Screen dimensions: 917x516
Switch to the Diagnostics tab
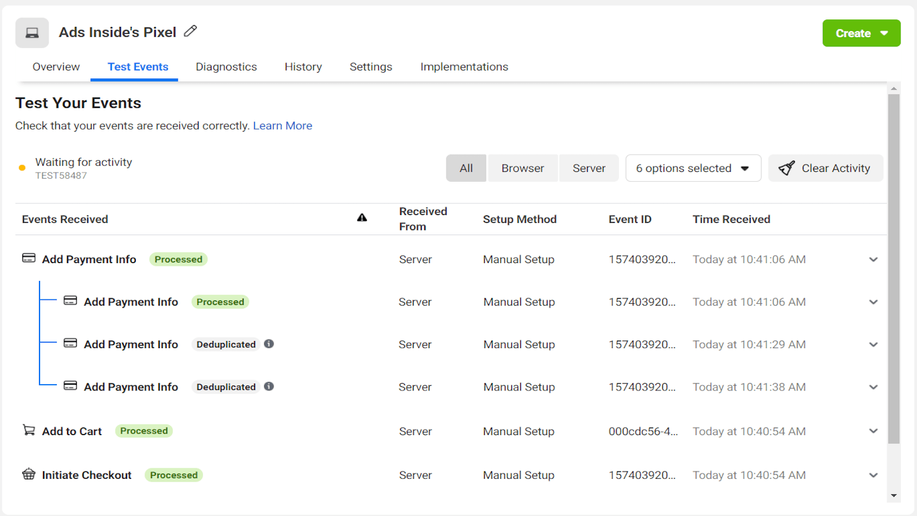[226, 67]
